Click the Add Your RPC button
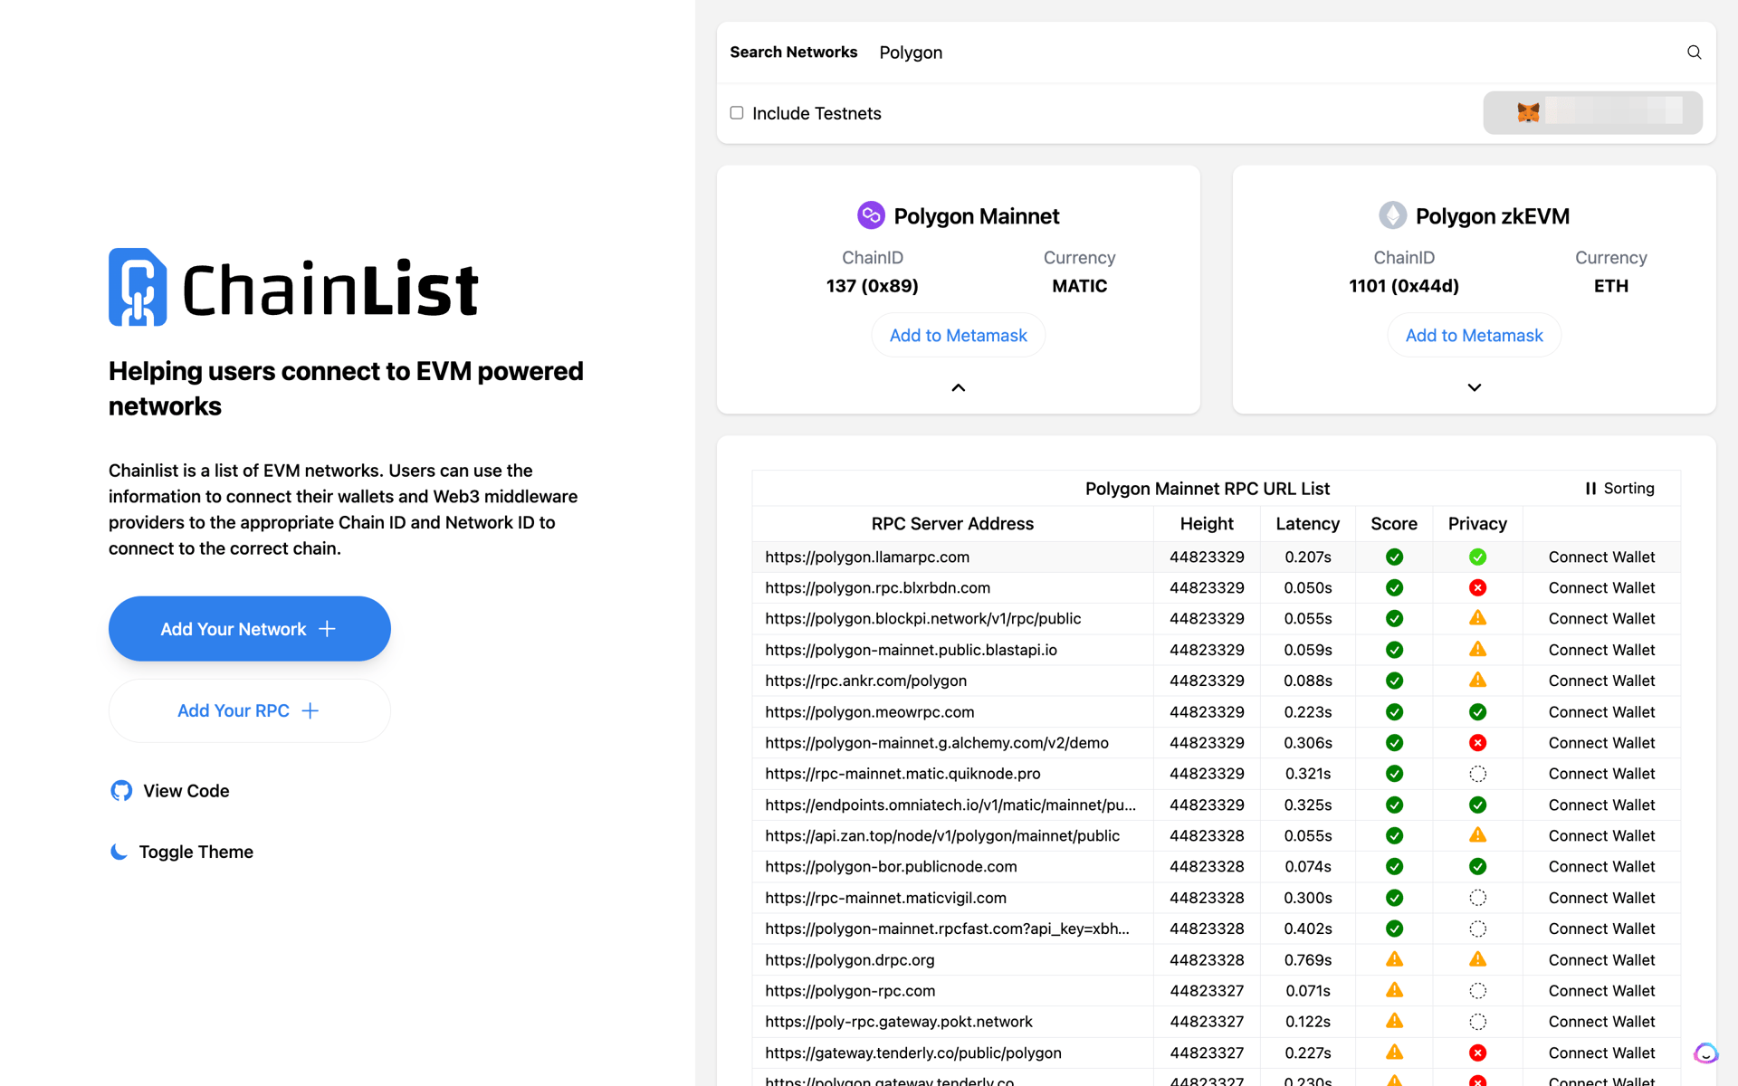The image size is (1738, 1086). [250, 710]
